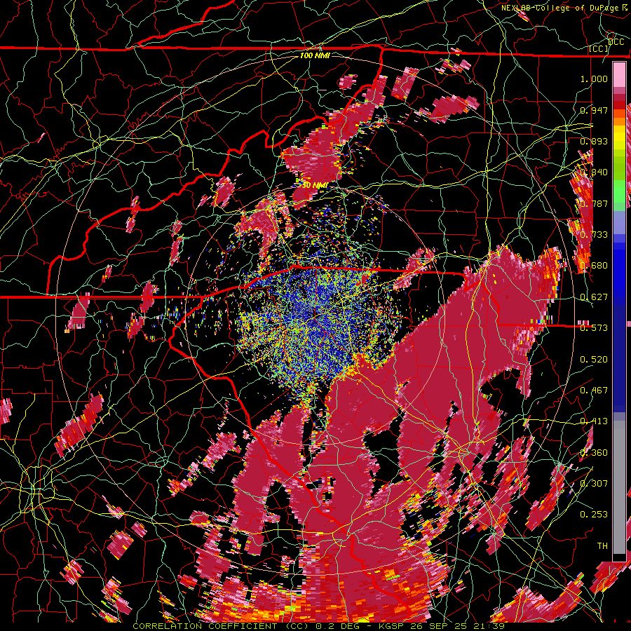Click the 0.467 scale value
Screen dimensions: 631x631
[x=594, y=391]
